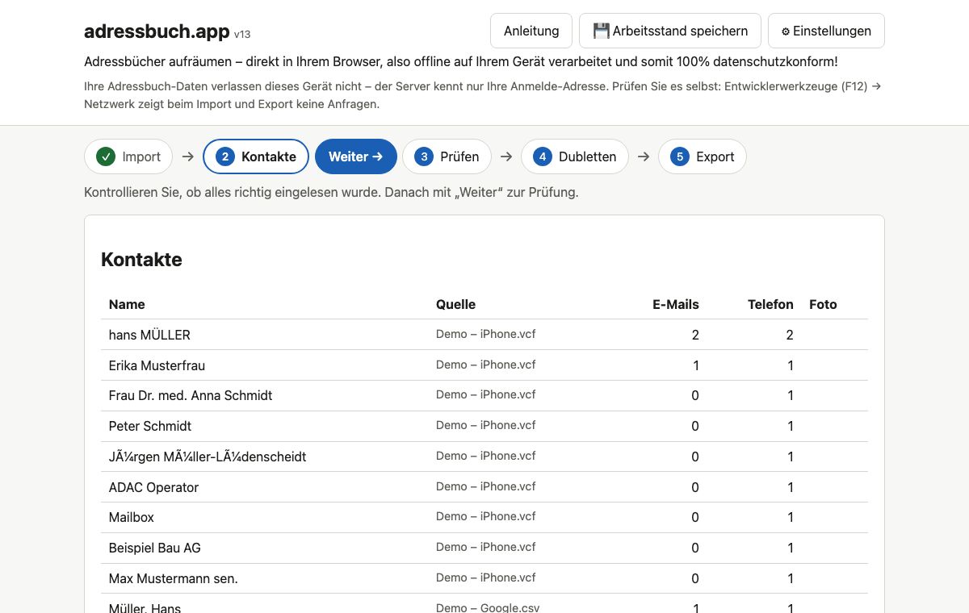Click Quelle cell of Max Mustermann sen.
This screenshot has height=613, width=969.
(x=486, y=578)
